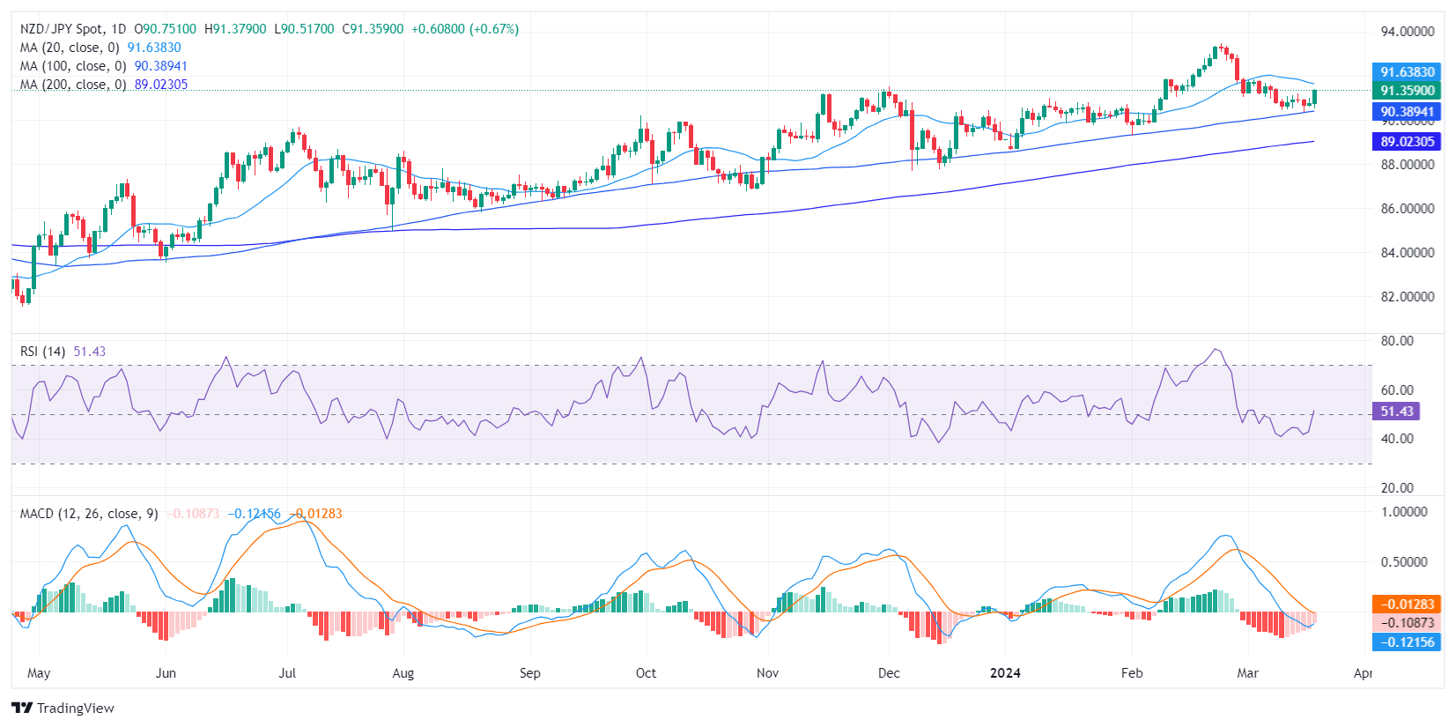Click the MA (20, close, 0) legend
Viewport: 1456px width, 727px height.
pos(70,48)
